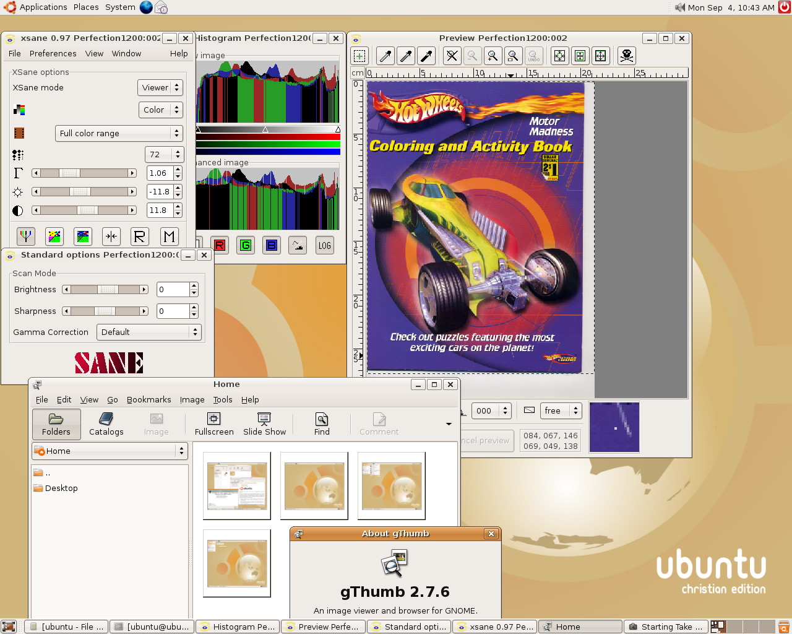Open the free aspect ratio dropdown
The width and height of the screenshot is (792, 634).
[561, 410]
